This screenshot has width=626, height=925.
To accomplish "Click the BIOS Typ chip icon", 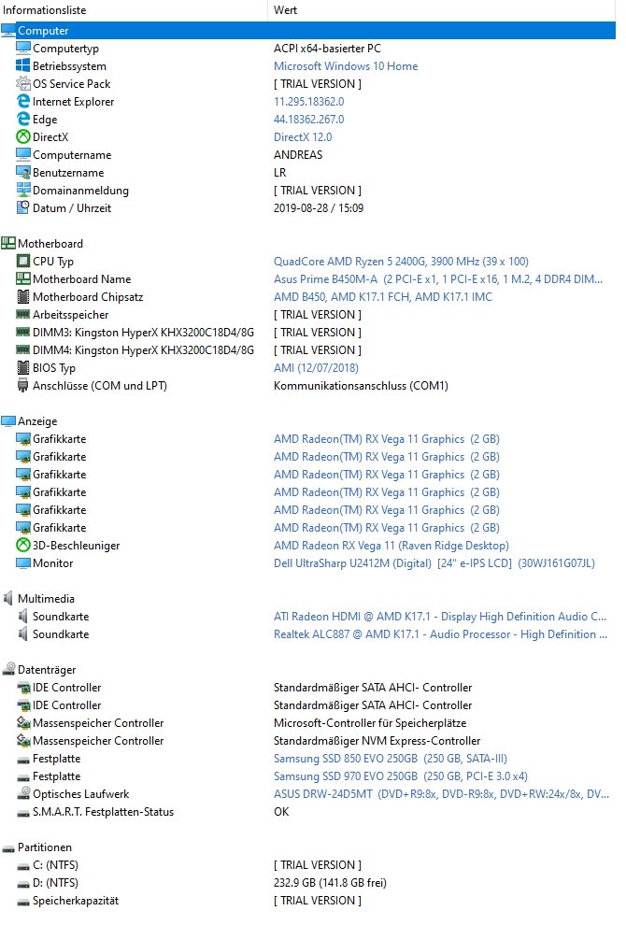I will pyautogui.click(x=23, y=367).
